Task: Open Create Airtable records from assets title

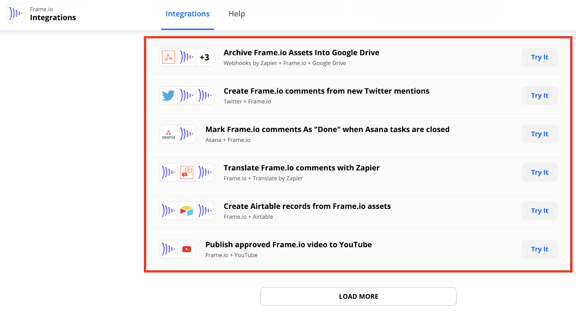Action: click(x=307, y=206)
